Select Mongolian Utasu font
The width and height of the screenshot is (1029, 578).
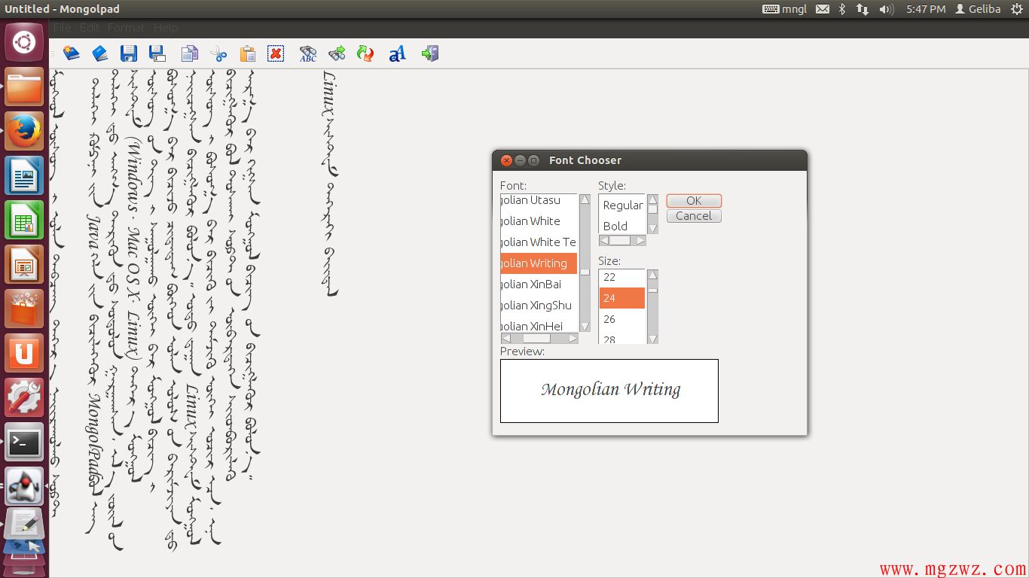[539, 200]
